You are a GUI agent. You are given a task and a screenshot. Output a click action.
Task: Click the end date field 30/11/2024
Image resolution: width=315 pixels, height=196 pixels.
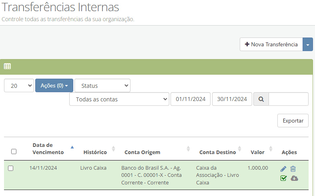tap(232, 99)
